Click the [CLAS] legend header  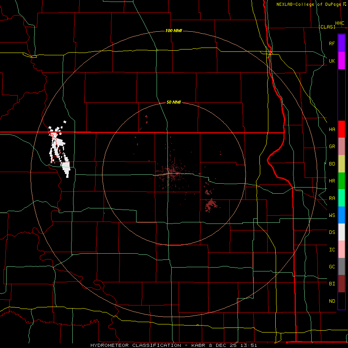(x=327, y=27)
